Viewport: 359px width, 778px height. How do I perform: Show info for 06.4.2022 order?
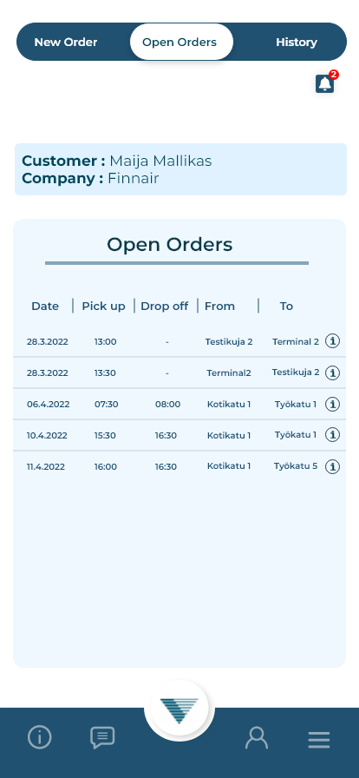(x=332, y=404)
